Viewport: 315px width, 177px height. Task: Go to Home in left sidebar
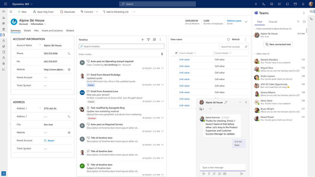(x=3, y=18)
